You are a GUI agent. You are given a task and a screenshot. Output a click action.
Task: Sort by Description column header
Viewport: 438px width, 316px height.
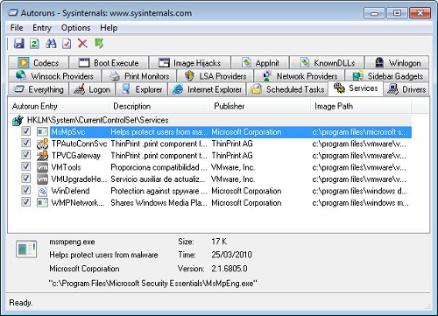tap(159, 107)
